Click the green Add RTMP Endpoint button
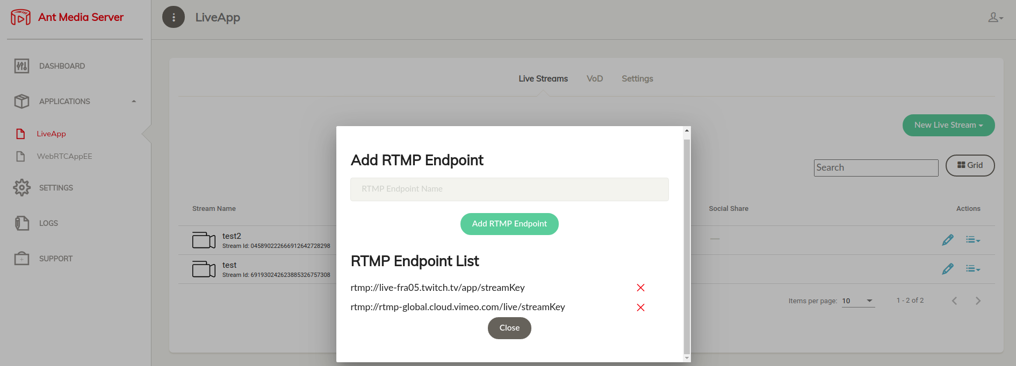 (x=509, y=224)
